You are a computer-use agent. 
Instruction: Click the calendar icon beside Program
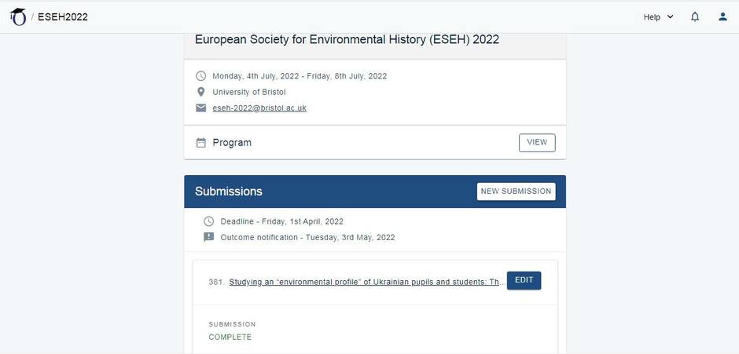coord(200,143)
